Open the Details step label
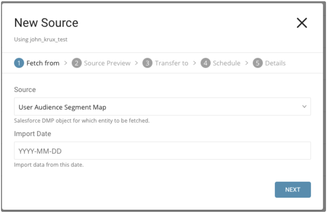327x212 pixels. (275, 63)
